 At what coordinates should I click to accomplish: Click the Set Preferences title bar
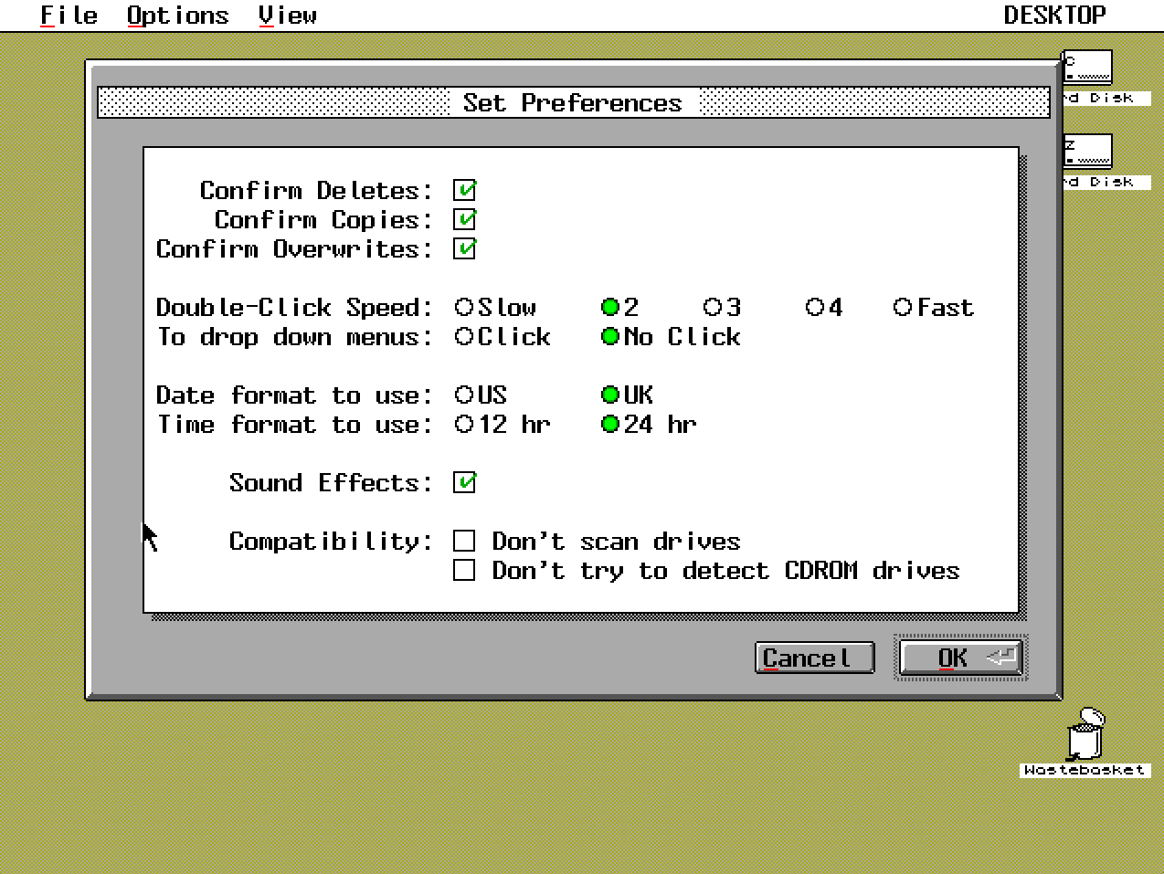click(573, 102)
